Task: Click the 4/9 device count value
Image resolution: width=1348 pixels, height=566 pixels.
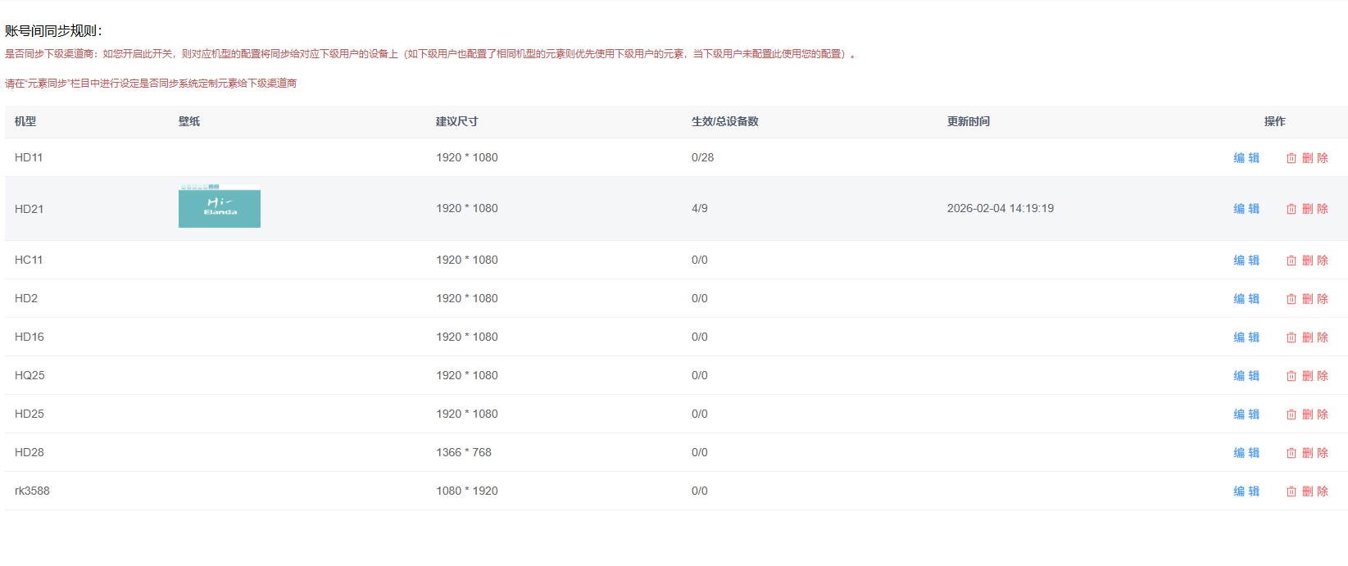Action: click(x=700, y=208)
